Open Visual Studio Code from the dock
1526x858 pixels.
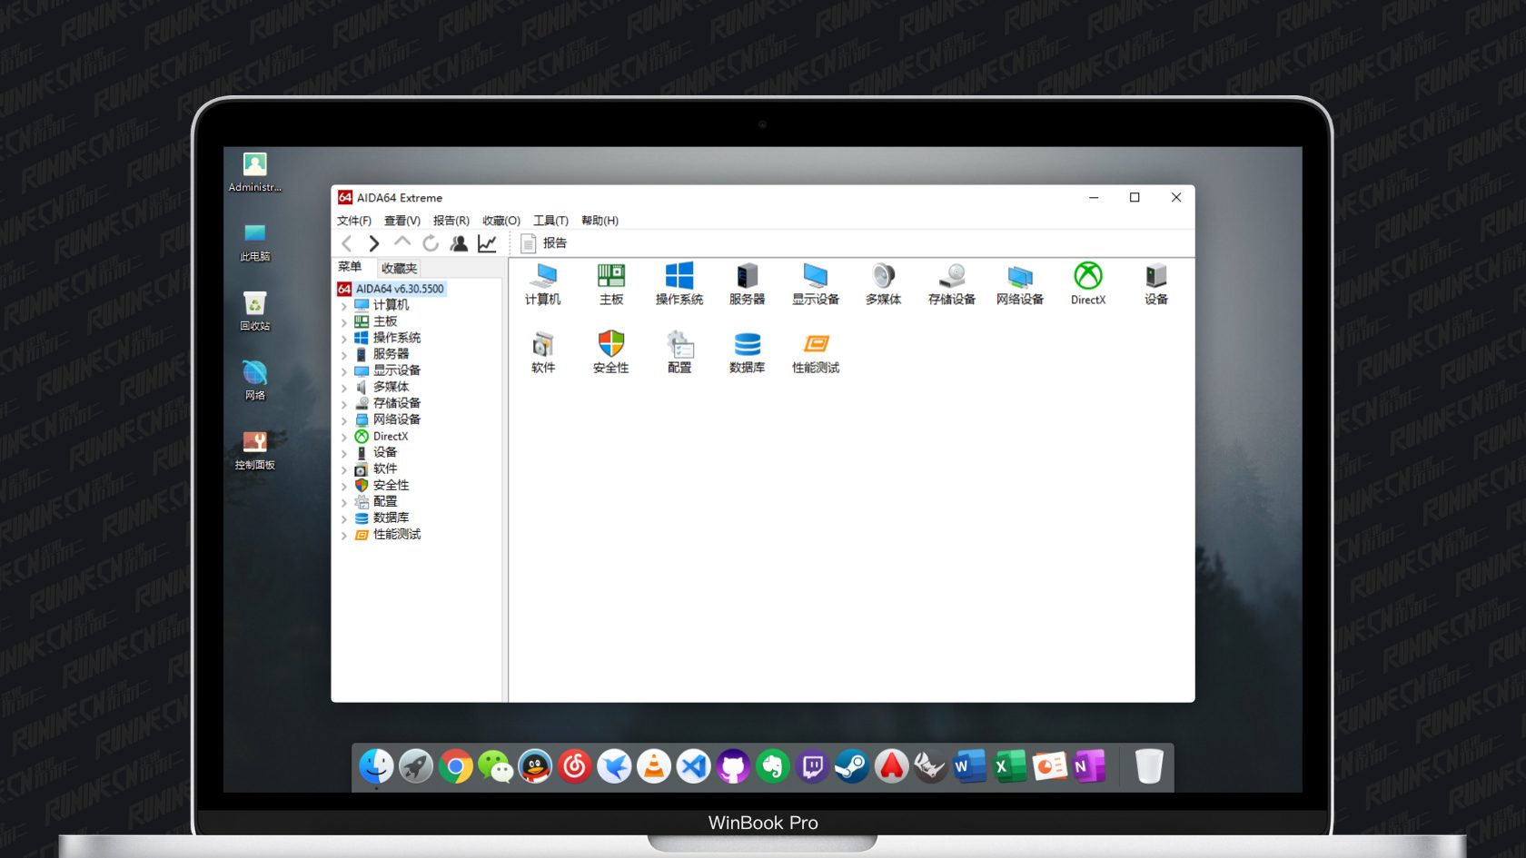click(x=694, y=767)
